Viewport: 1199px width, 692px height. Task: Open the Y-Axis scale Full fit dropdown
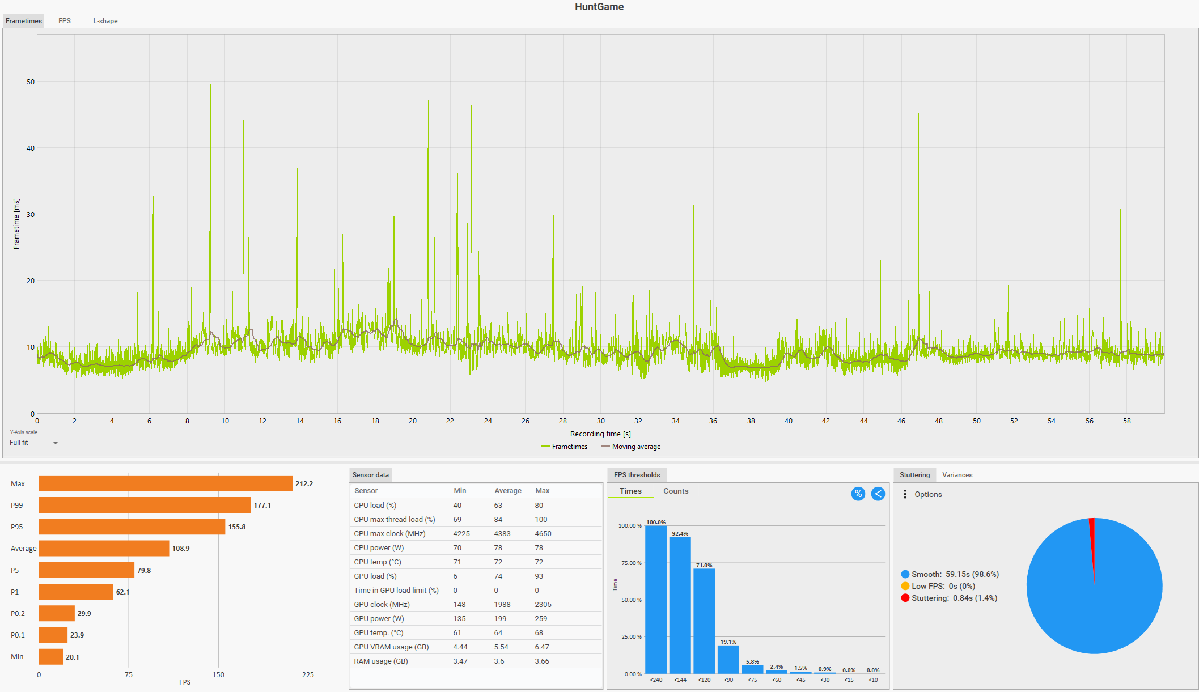point(33,443)
